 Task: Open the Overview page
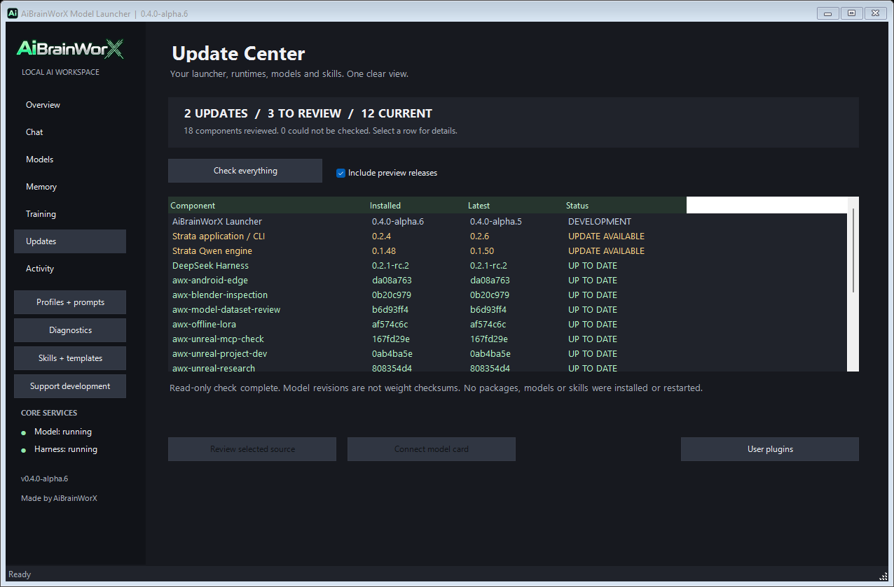70,105
